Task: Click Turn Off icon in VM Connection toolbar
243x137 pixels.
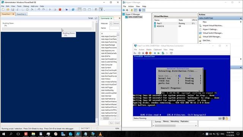Action: click(143, 53)
